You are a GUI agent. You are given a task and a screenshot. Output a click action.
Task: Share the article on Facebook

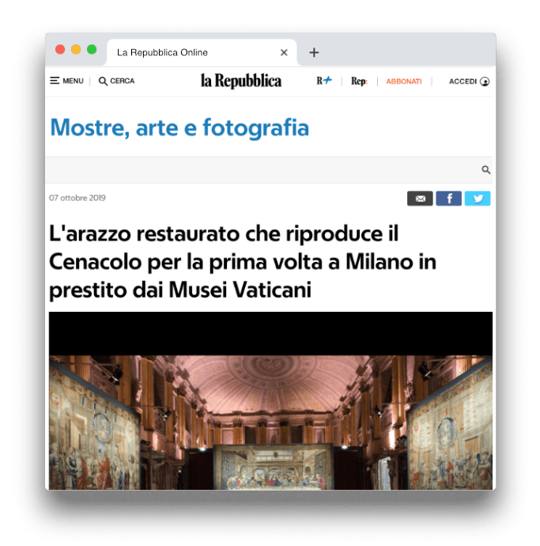(449, 198)
